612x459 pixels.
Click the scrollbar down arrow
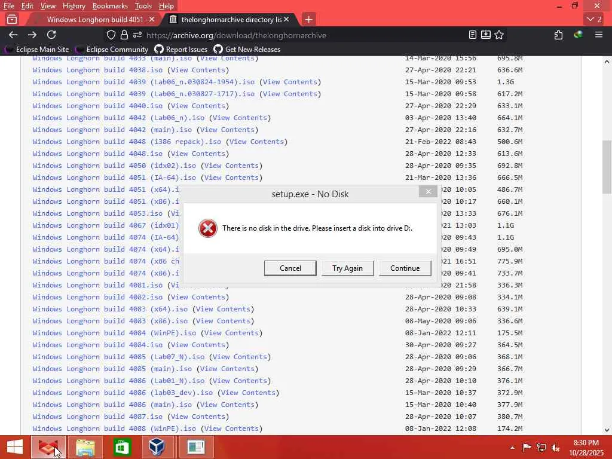(607, 430)
